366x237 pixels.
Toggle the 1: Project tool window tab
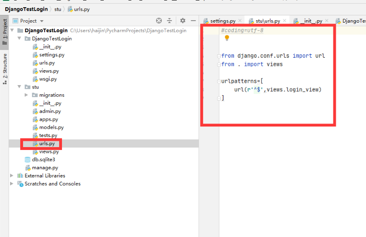coord(4,32)
